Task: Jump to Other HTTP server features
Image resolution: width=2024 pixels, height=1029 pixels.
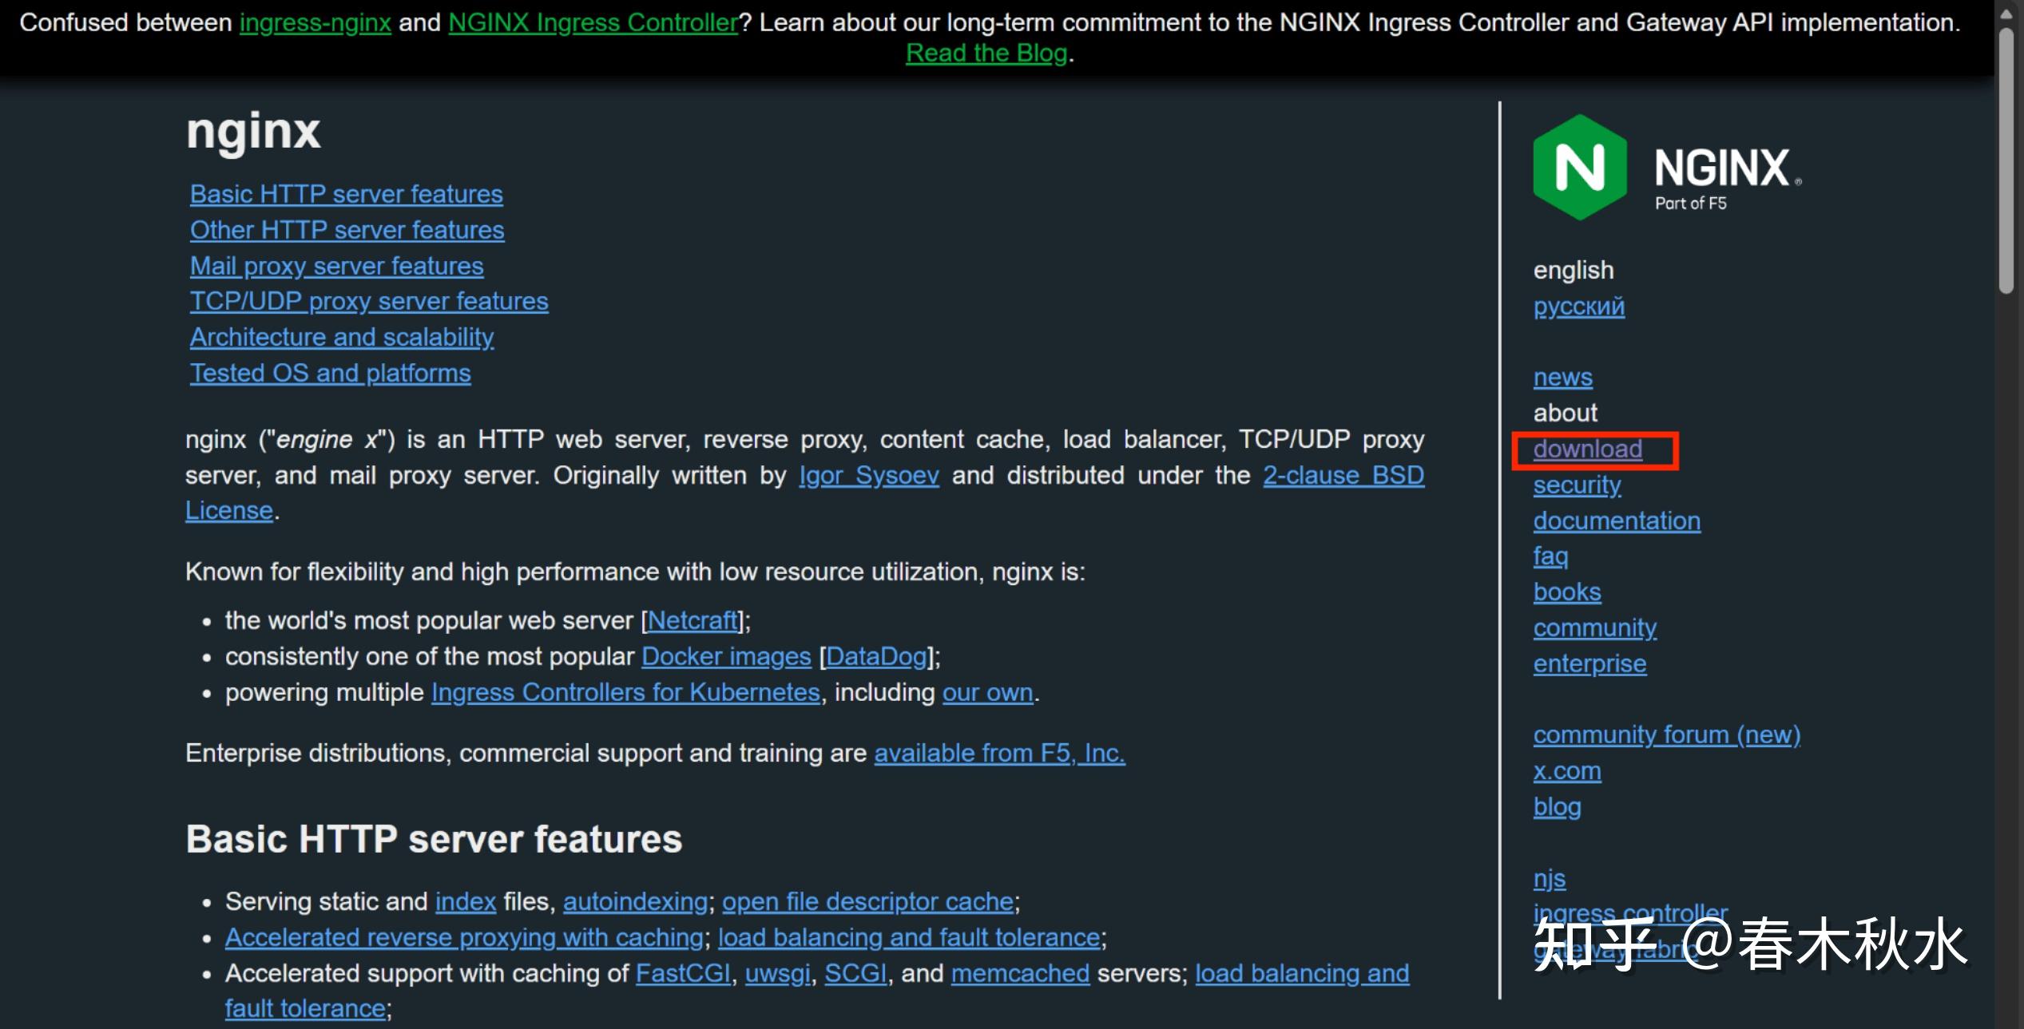Action: (x=347, y=230)
